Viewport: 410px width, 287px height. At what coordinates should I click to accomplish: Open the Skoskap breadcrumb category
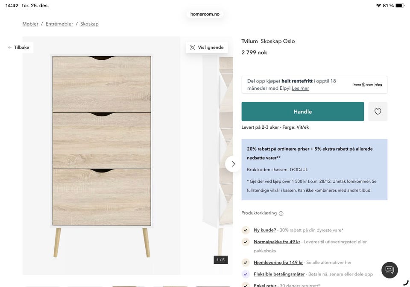[x=89, y=24]
